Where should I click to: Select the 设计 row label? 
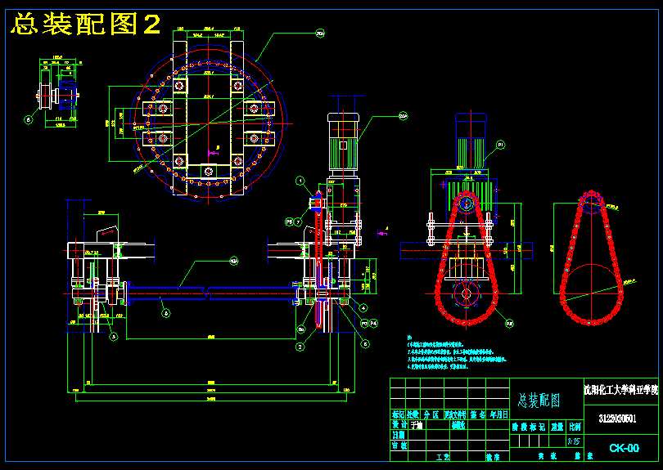pyautogui.click(x=399, y=425)
